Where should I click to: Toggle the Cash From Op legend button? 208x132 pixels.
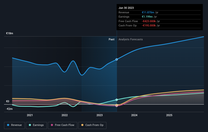[x=92, y=125]
